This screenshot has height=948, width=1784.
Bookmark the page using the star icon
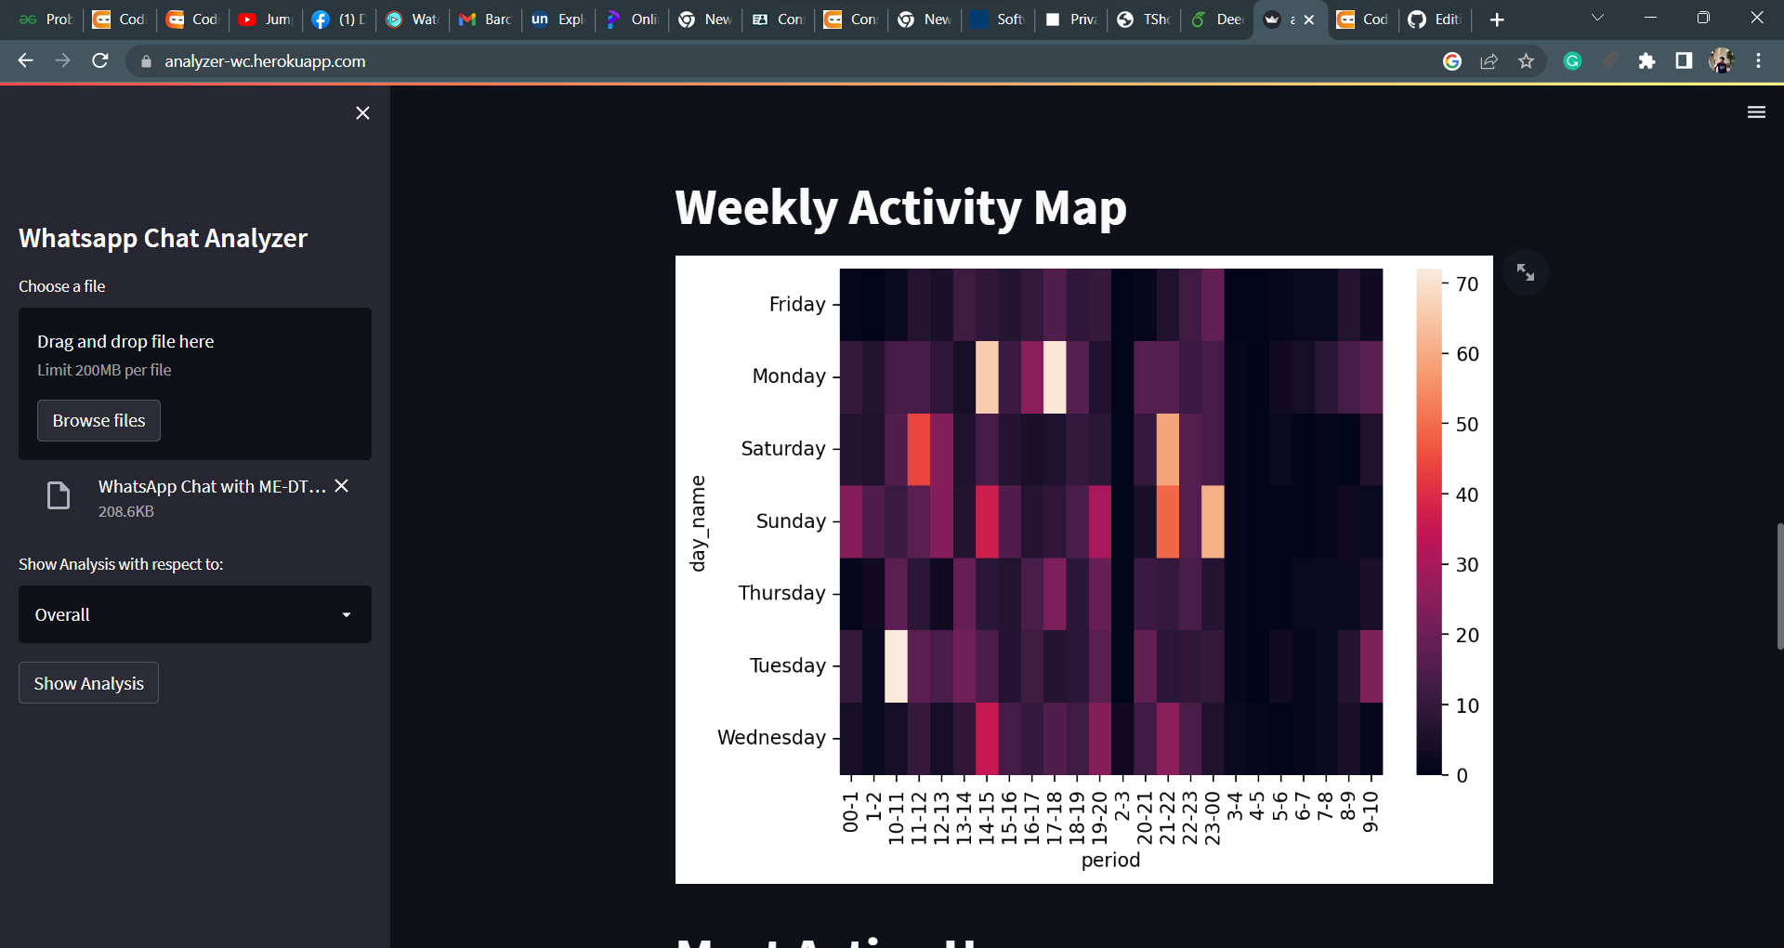pyautogui.click(x=1525, y=61)
